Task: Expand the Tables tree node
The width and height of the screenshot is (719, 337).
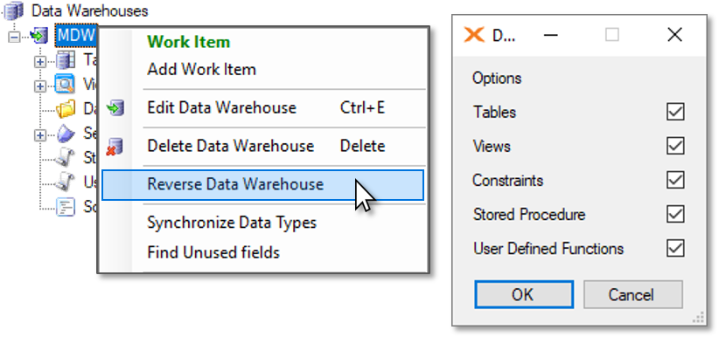Action: click(40, 61)
